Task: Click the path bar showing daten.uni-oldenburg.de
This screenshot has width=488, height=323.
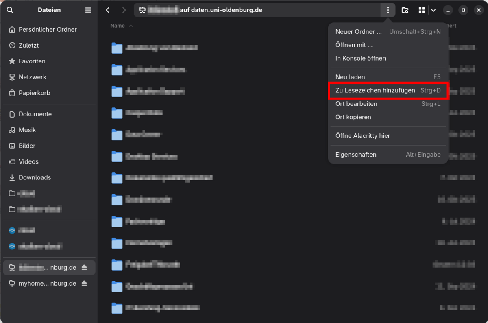Action: (x=256, y=10)
